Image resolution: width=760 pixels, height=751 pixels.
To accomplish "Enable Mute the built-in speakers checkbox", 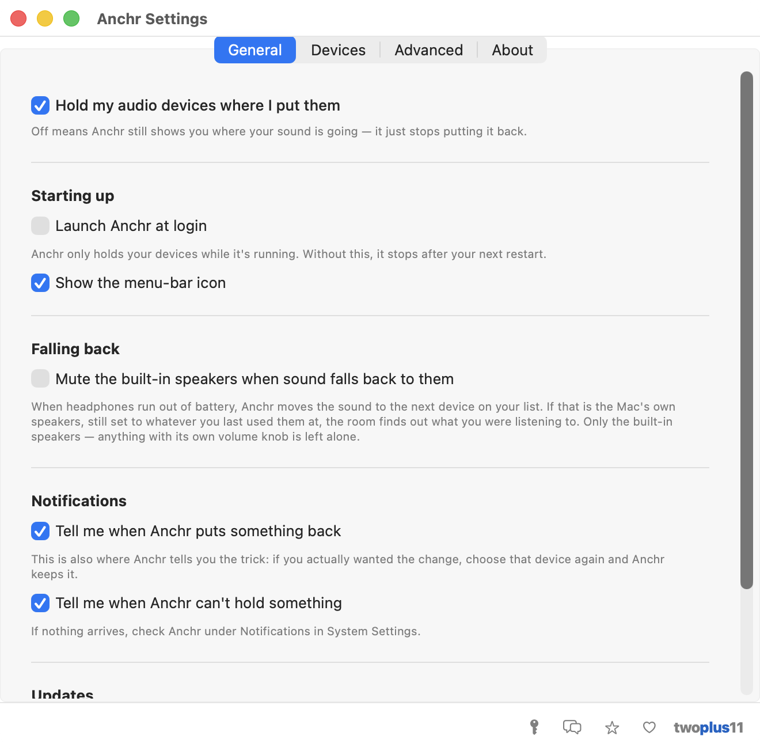I will (40, 379).
